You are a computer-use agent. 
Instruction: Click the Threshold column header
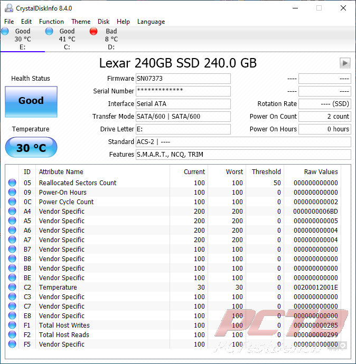pyautogui.click(x=266, y=172)
